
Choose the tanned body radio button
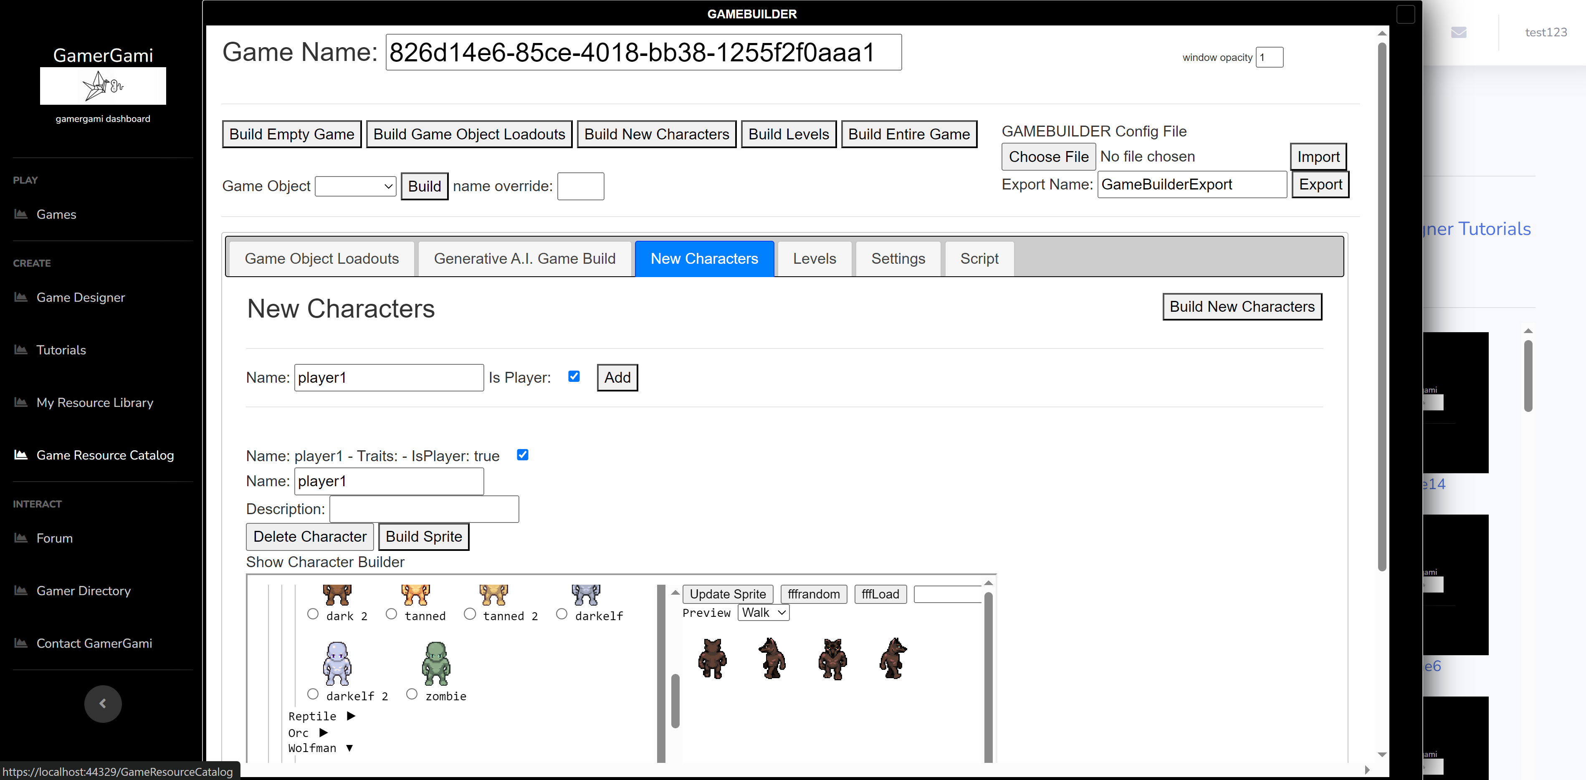[391, 614]
